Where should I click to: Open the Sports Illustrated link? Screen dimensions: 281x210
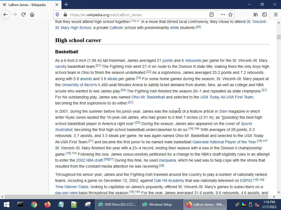246,124
